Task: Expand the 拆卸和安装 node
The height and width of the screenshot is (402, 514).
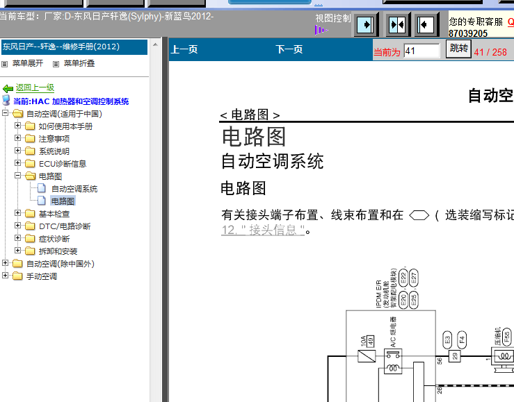Action: point(17,250)
